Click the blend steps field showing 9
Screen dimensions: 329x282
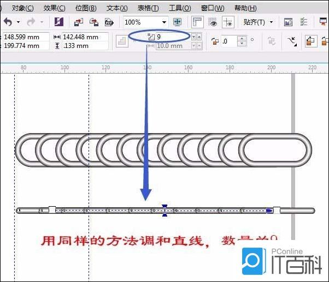(x=173, y=37)
